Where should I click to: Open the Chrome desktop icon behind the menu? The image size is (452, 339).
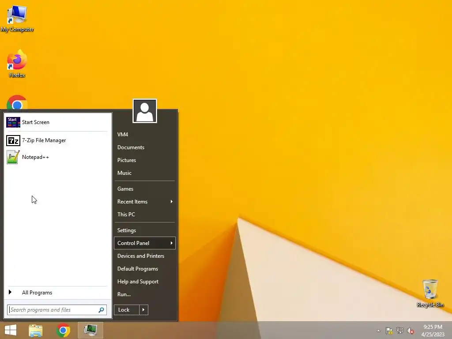click(17, 102)
